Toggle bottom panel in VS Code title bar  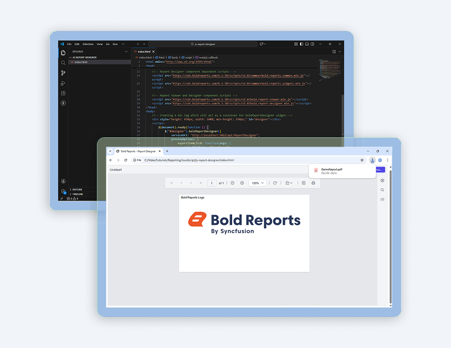point(307,44)
